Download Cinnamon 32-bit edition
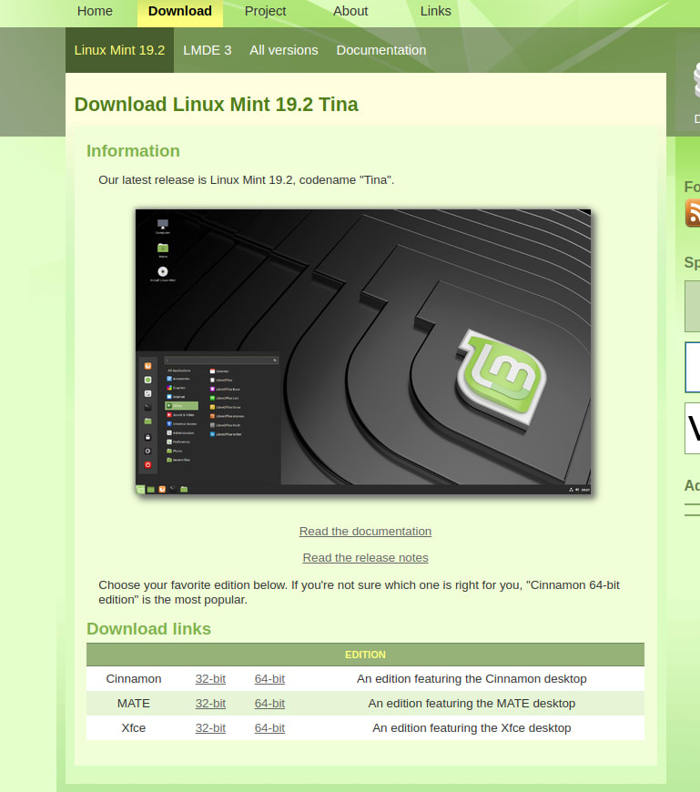The image size is (700, 792). point(210,679)
